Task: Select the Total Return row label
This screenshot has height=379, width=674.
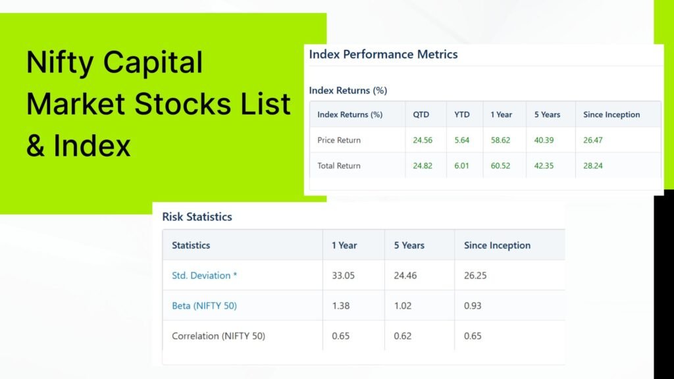Action: (339, 165)
